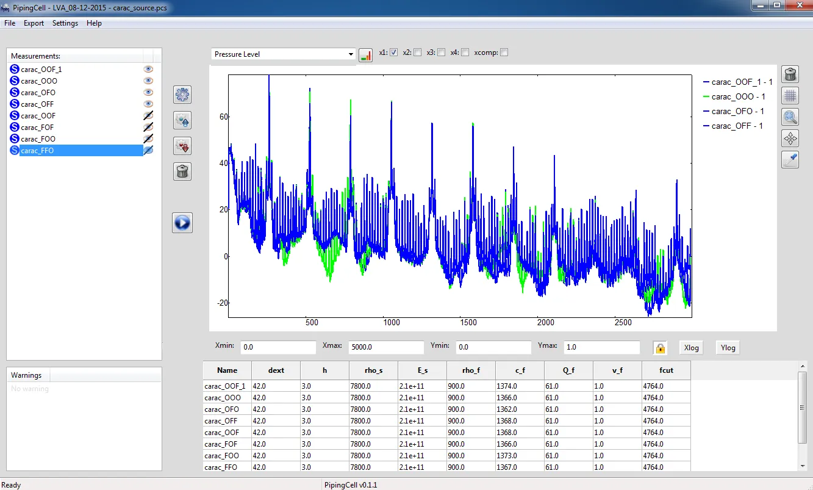Viewport: 813px width, 490px height.
Task: Click the Xlog button
Action: click(x=691, y=347)
